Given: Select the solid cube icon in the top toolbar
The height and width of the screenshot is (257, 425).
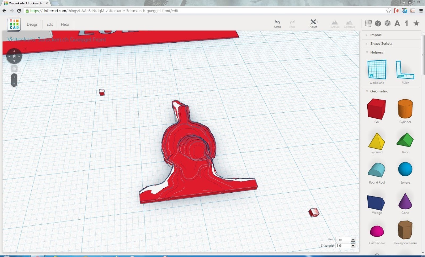Looking at the screenshot, I should [378, 23].
